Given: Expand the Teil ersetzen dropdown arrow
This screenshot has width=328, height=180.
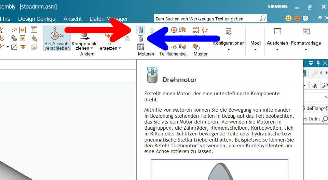Looking at the screenshot, I should (120, 48).
